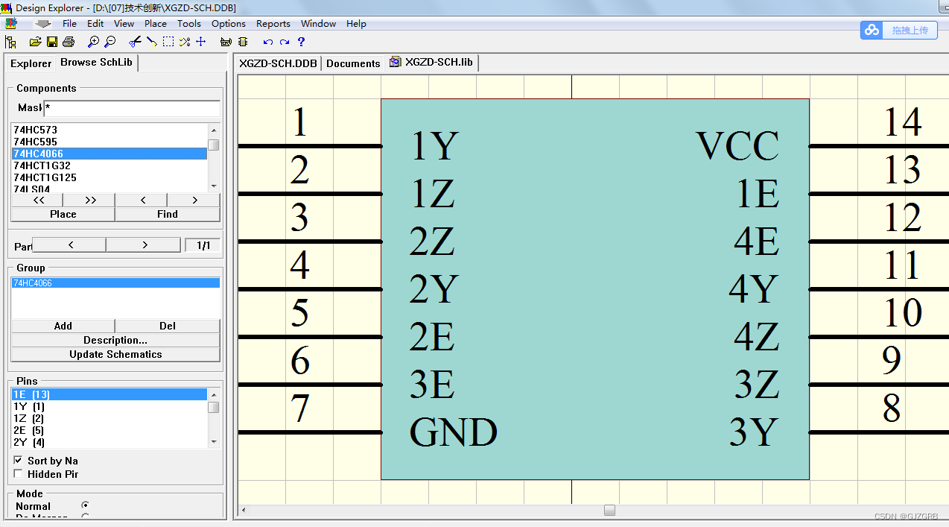Switch to the XGZD-SCH.DDB tab

coord(276,63)
